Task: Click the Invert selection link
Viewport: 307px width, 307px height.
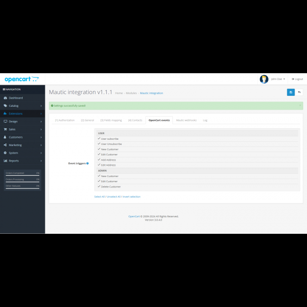Action: 131,196
